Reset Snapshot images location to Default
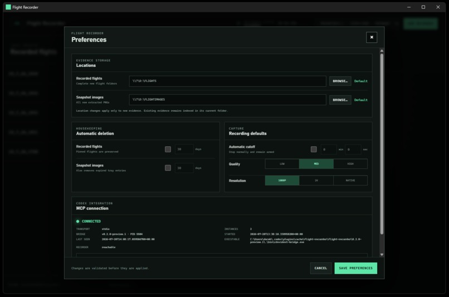 [x=360, y=100]
